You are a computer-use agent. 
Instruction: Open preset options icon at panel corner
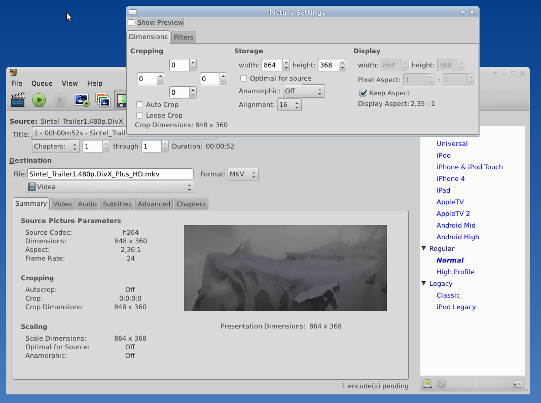517,384
